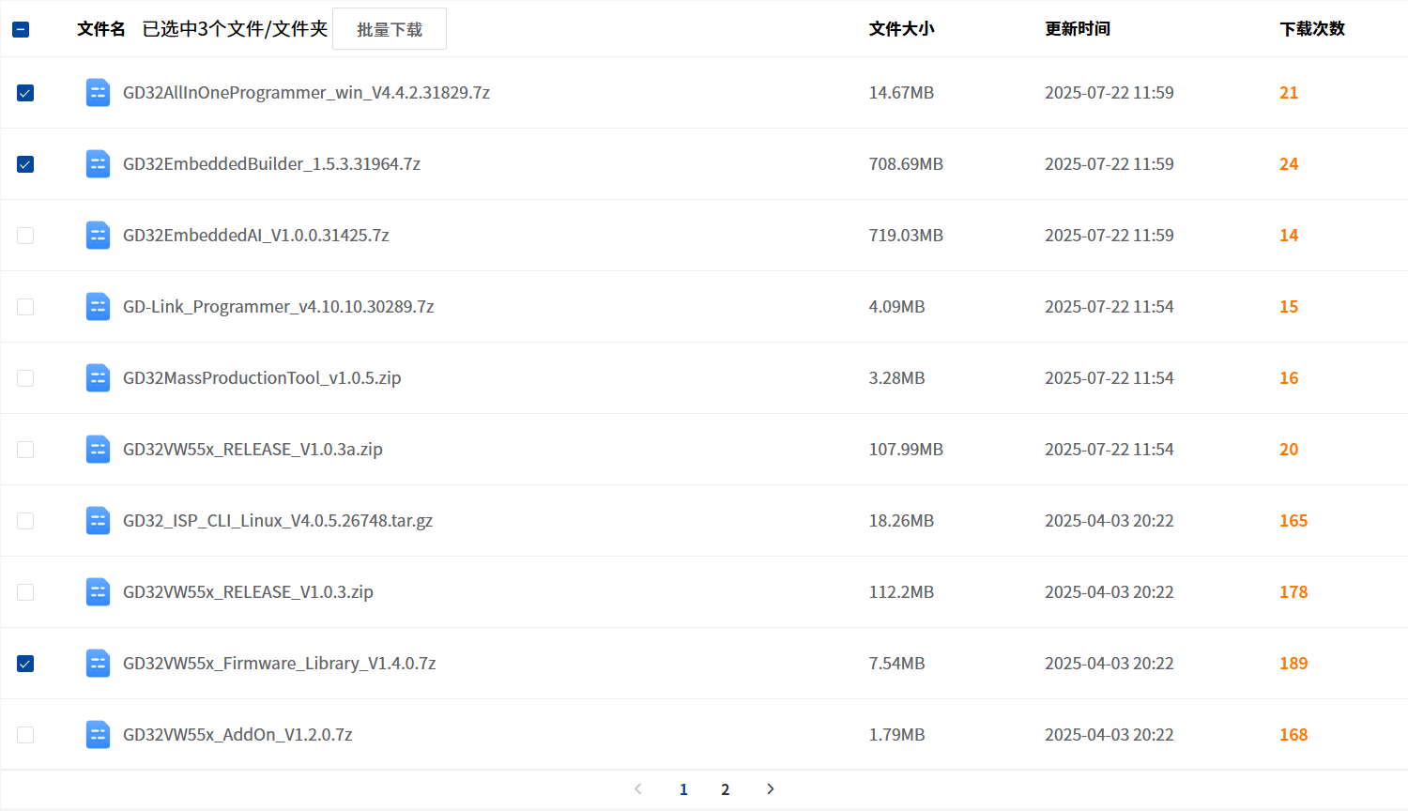Click download count 21

click(x=1289, y=93)
